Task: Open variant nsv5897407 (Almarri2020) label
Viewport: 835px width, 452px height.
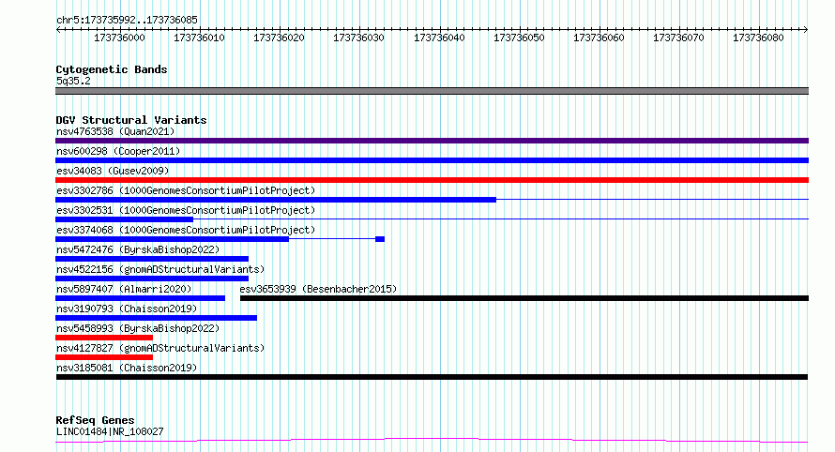Action: [x=124, y=289]
